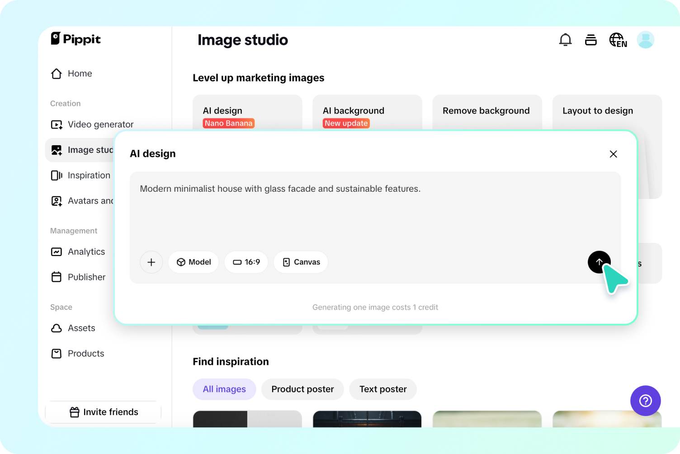Open the language globe EN selector

(618, 40)
